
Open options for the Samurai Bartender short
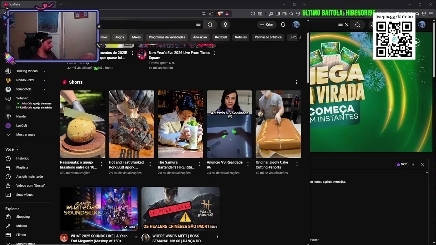tap(199, 164)
